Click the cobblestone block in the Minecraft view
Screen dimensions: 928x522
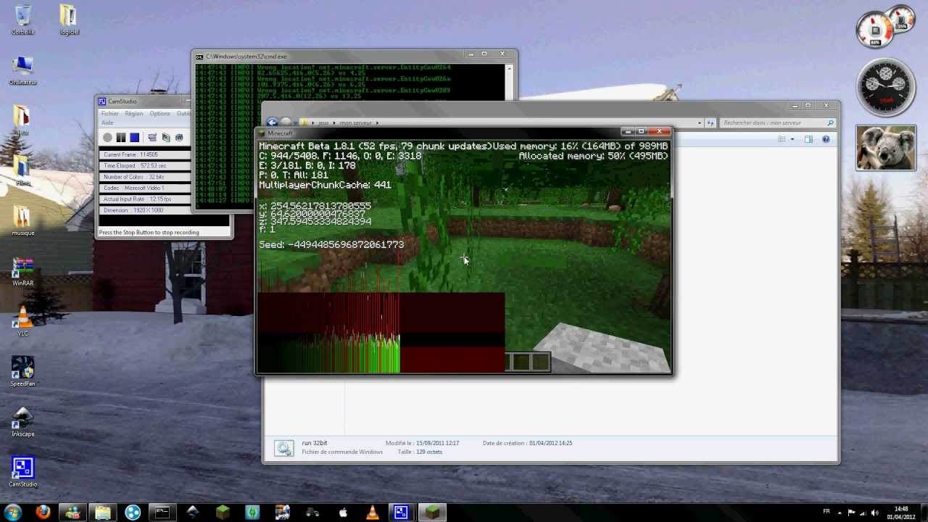tap(602, 347)
